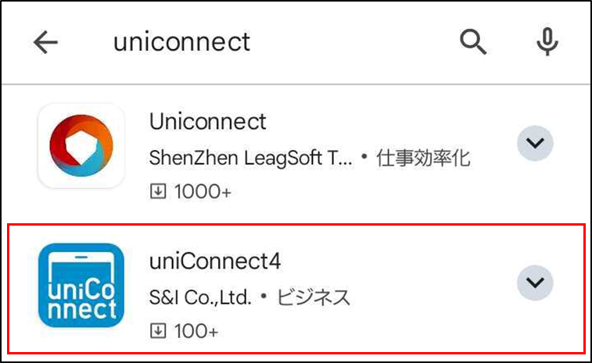Screen dimensions: 592x363
Task: Select the Uniconnect app title
Action: [x=208, y=122]
